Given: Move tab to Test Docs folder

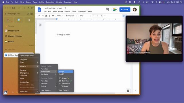Looking at the screenshot, I should coord(66,81).
